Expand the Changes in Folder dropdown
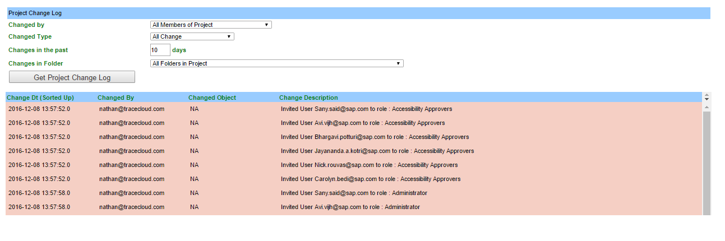Image resolution: width=725 pixels, height=241 pixels. (277, 63)
